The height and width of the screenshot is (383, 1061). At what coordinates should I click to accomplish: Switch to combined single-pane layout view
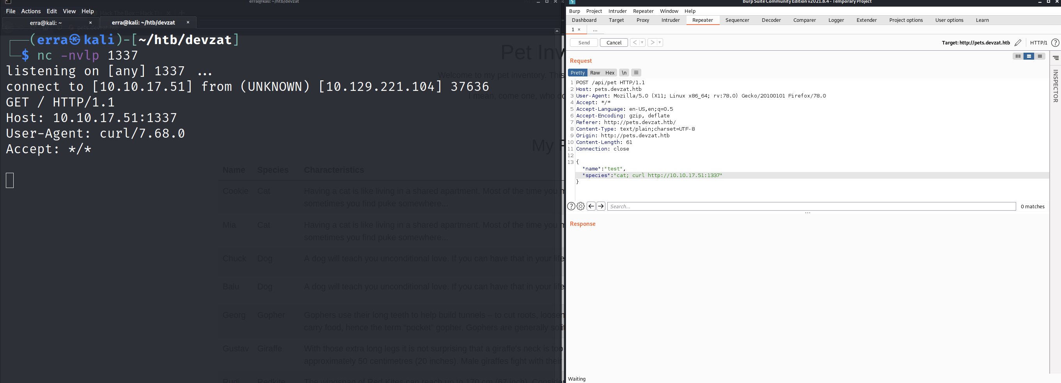[1040, 57]
